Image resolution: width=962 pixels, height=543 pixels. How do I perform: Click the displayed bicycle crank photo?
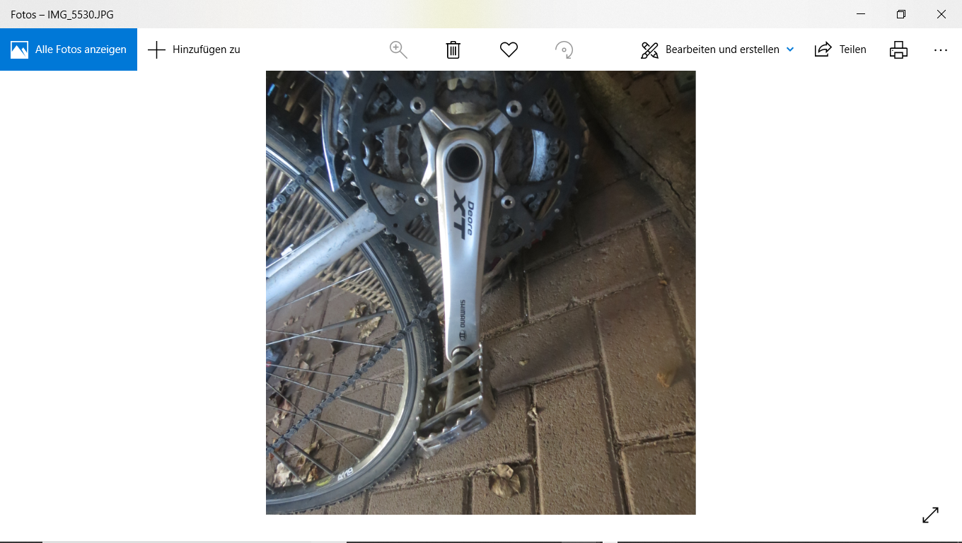coord(480,292)
